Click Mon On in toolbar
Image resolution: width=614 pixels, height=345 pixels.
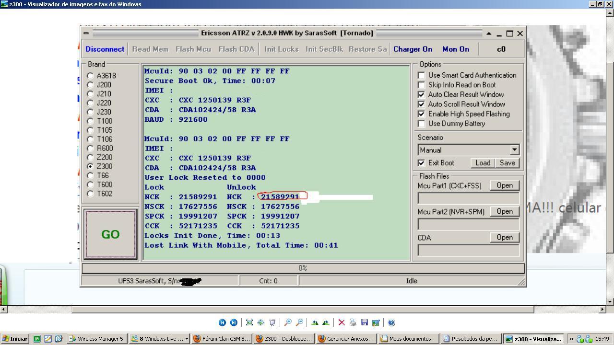click(x=456, y=49)
